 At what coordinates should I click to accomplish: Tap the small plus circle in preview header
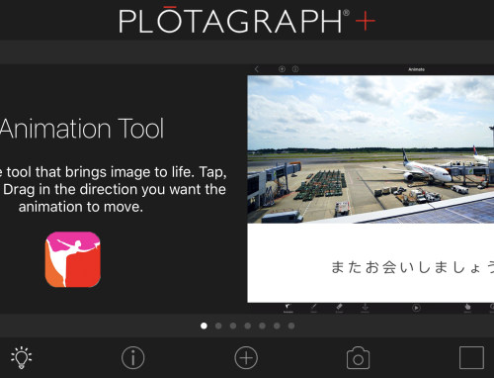(282, 69)
